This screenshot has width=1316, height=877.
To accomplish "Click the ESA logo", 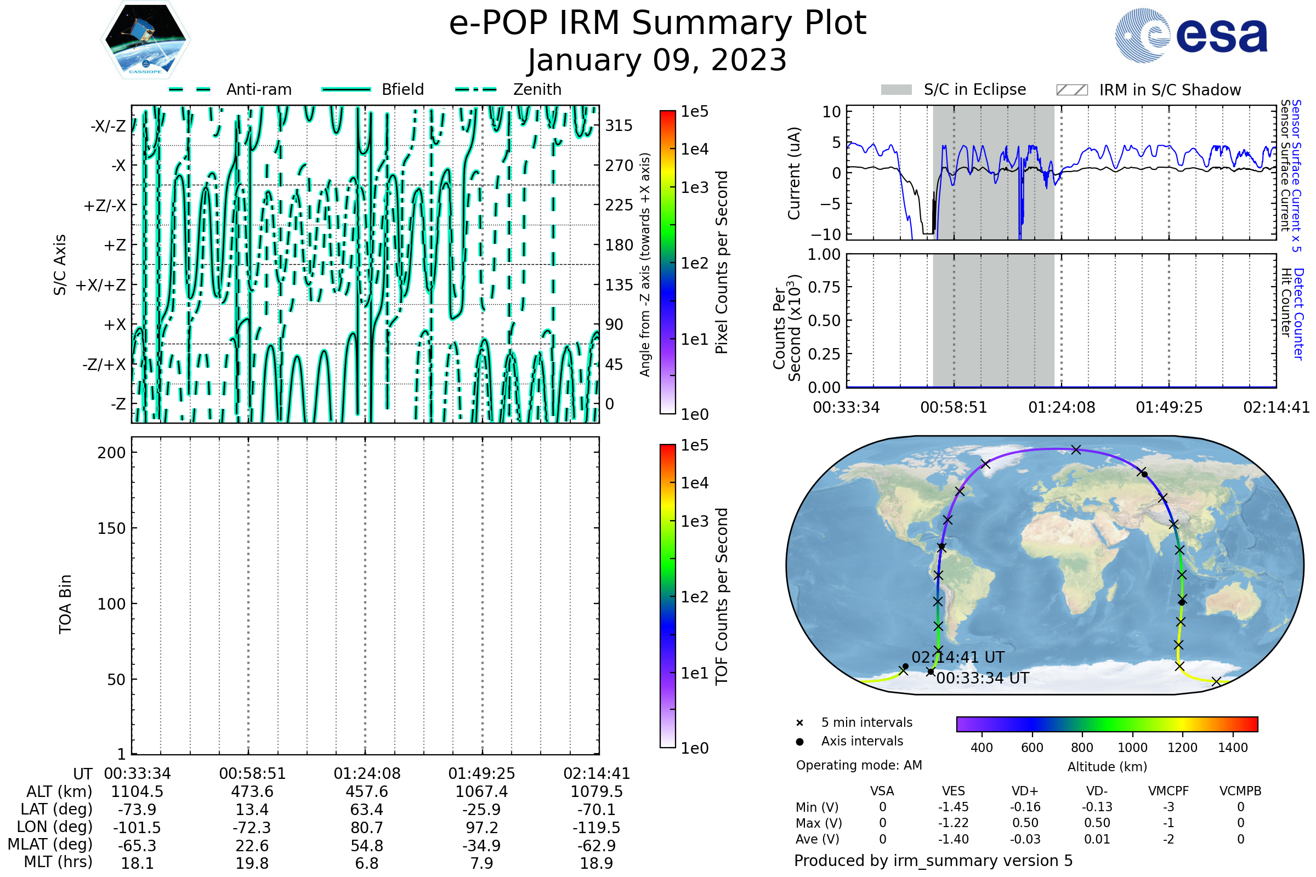I will [x=1190, y=35].
